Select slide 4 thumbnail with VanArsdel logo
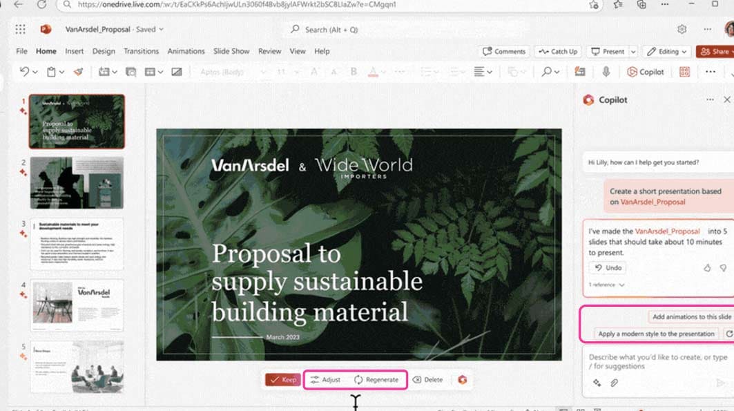734x411 pixels. (77, 305)
